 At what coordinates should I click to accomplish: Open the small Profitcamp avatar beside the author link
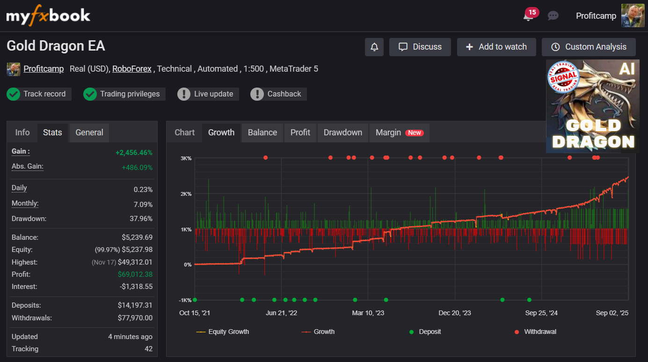pos(13,69)
